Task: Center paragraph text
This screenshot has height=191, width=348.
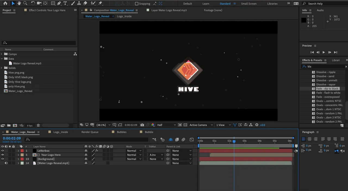Action: click(309, 139)
